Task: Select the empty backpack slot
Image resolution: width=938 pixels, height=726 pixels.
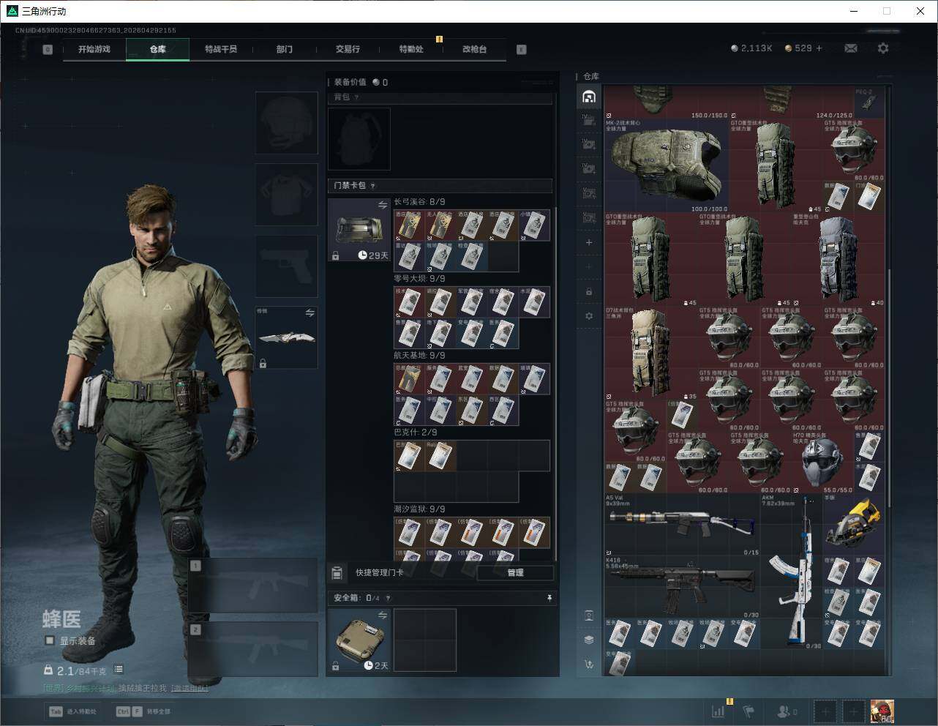Action: [359, 139]
